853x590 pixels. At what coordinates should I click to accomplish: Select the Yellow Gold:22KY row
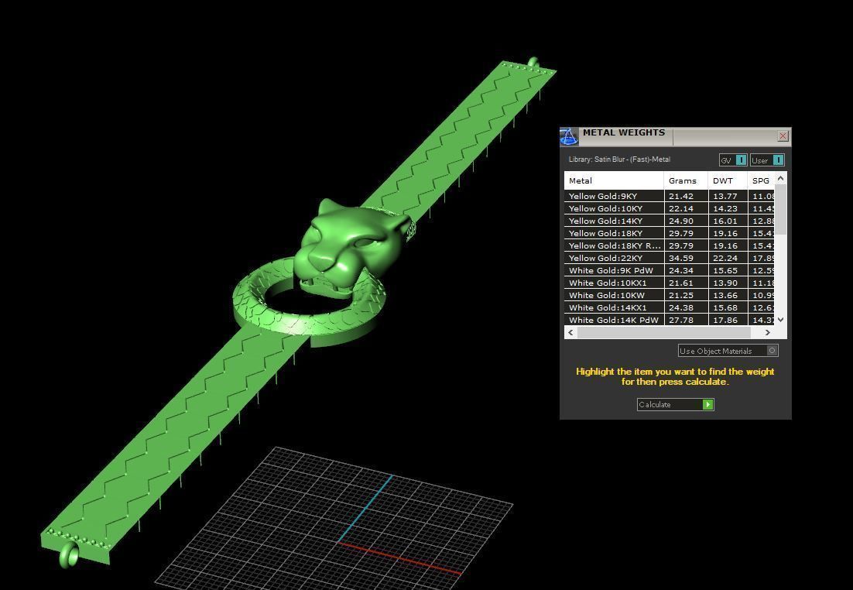pyautogui.click(x=669, y=258)
